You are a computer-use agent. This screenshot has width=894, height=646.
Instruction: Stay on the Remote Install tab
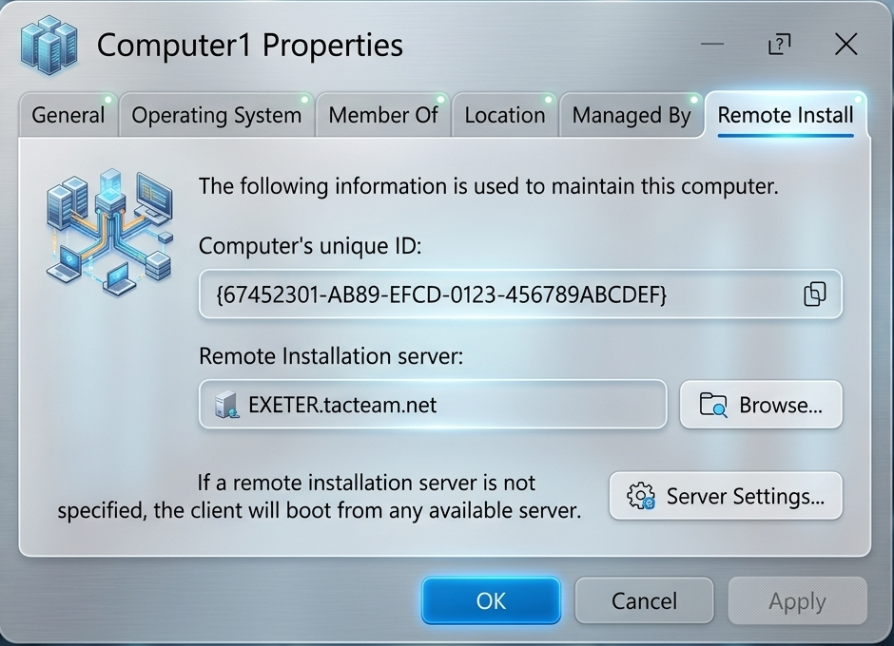pyautogui.click(x=786, y=115)
